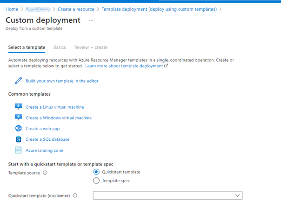281x210 pixels.
Task: Click the Custom deployment page title
Action: (x=43, y=20)
